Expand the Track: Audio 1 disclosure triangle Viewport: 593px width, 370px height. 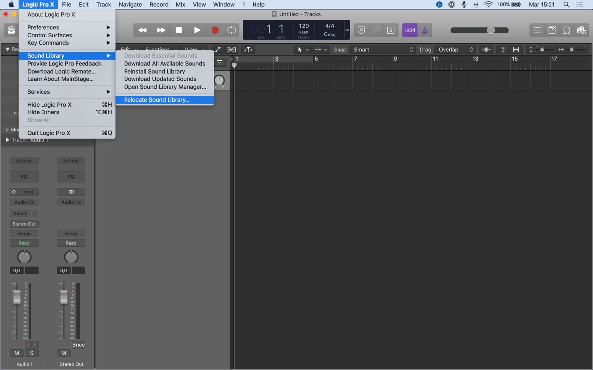[7, 140]
